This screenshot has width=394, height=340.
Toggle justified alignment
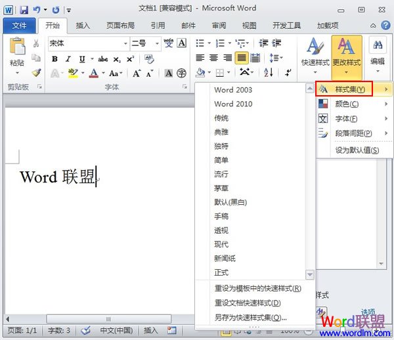coord(242,58)
